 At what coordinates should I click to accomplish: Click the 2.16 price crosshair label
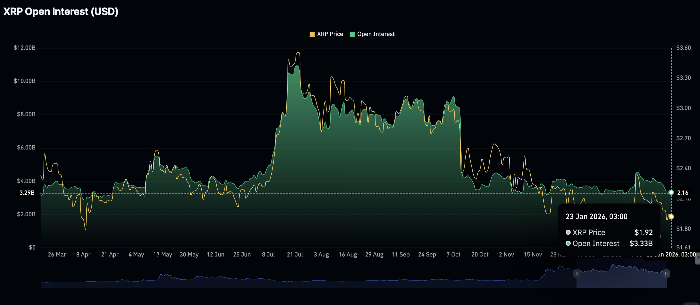(682, 193)
